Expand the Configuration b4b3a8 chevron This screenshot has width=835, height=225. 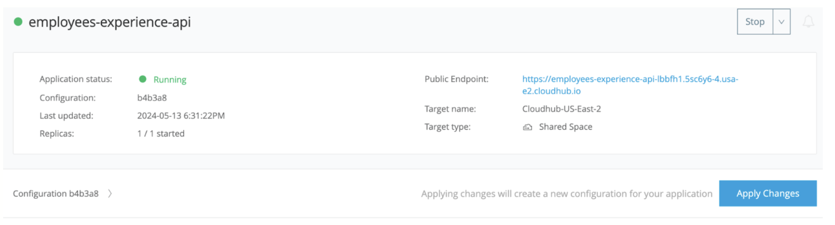(110, 193)
